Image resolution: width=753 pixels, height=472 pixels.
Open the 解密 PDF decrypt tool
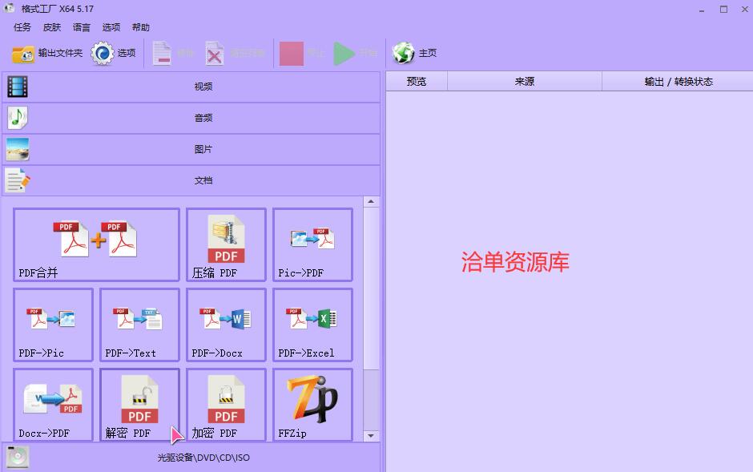[x=139, y=405]
